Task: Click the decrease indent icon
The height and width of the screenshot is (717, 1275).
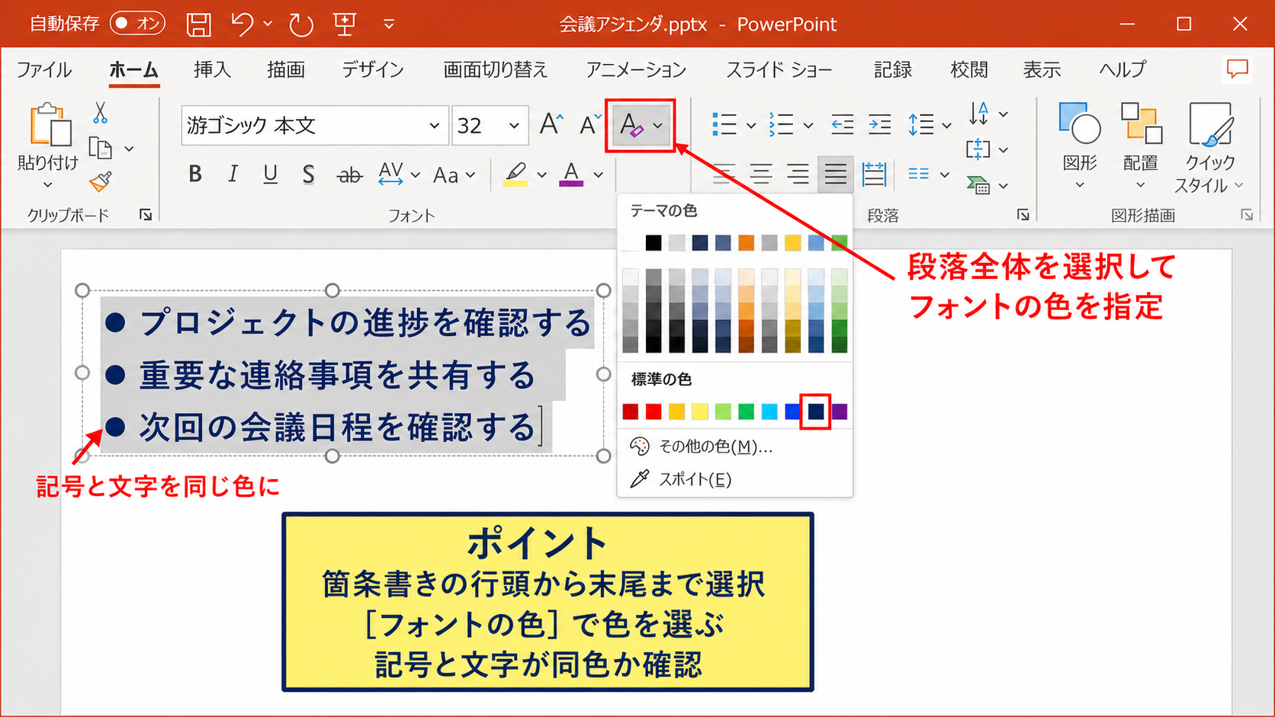Action: [x=842, y=124]
